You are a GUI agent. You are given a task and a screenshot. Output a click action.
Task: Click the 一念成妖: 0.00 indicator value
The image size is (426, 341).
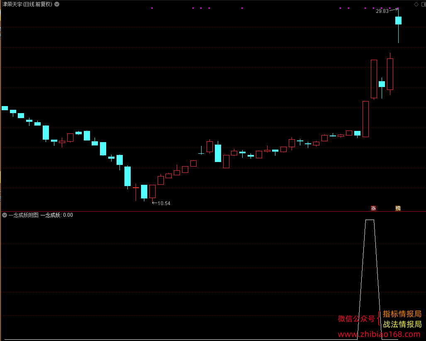click(x=57, y=215)
